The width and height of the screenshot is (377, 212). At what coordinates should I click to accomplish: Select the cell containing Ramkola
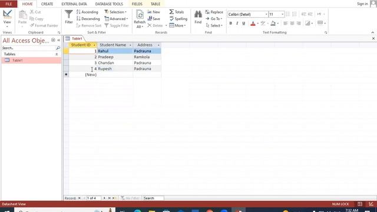pos(147,57)
